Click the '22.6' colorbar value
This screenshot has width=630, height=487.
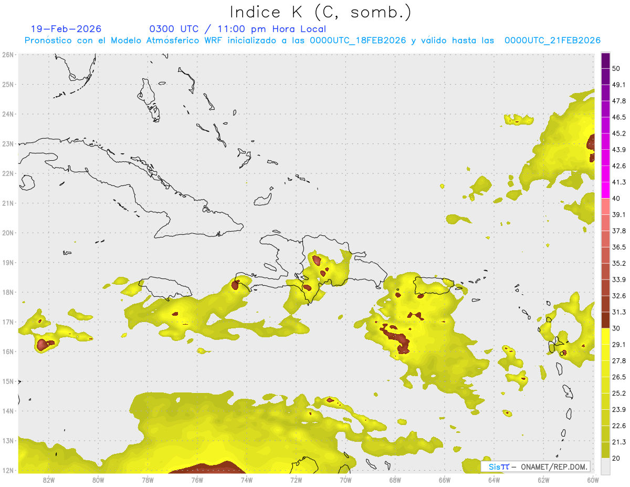click(619, 426)
